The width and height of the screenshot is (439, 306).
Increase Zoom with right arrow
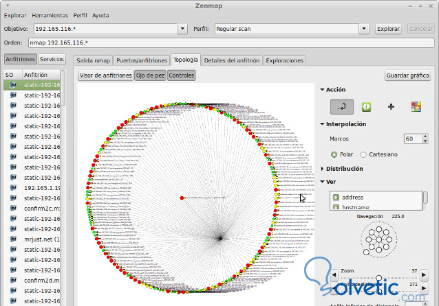(424, 275)
